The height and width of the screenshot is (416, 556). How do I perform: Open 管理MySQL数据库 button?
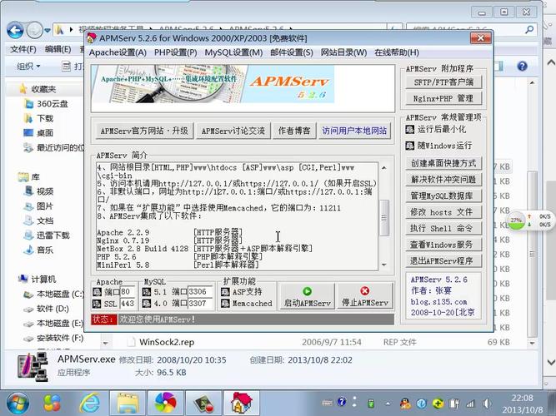pos(443,196)
